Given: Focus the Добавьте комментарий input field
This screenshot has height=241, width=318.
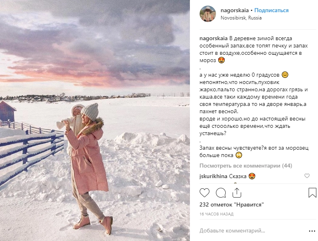Looking at the screenshot, I should [x=253, y=231].
